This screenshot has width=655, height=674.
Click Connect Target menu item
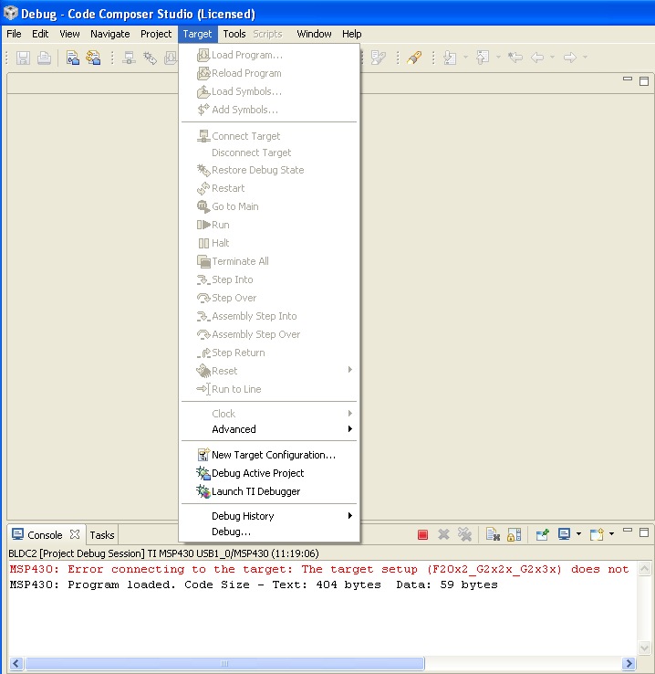pyautogui.click(x=269, y=136)
